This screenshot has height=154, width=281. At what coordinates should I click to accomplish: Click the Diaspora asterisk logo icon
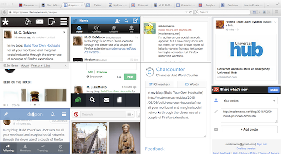point(5,22)
